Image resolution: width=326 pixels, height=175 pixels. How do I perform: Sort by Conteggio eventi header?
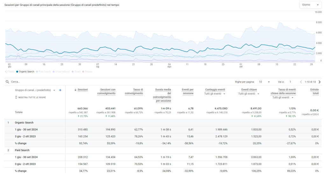[x=215, y=90]
